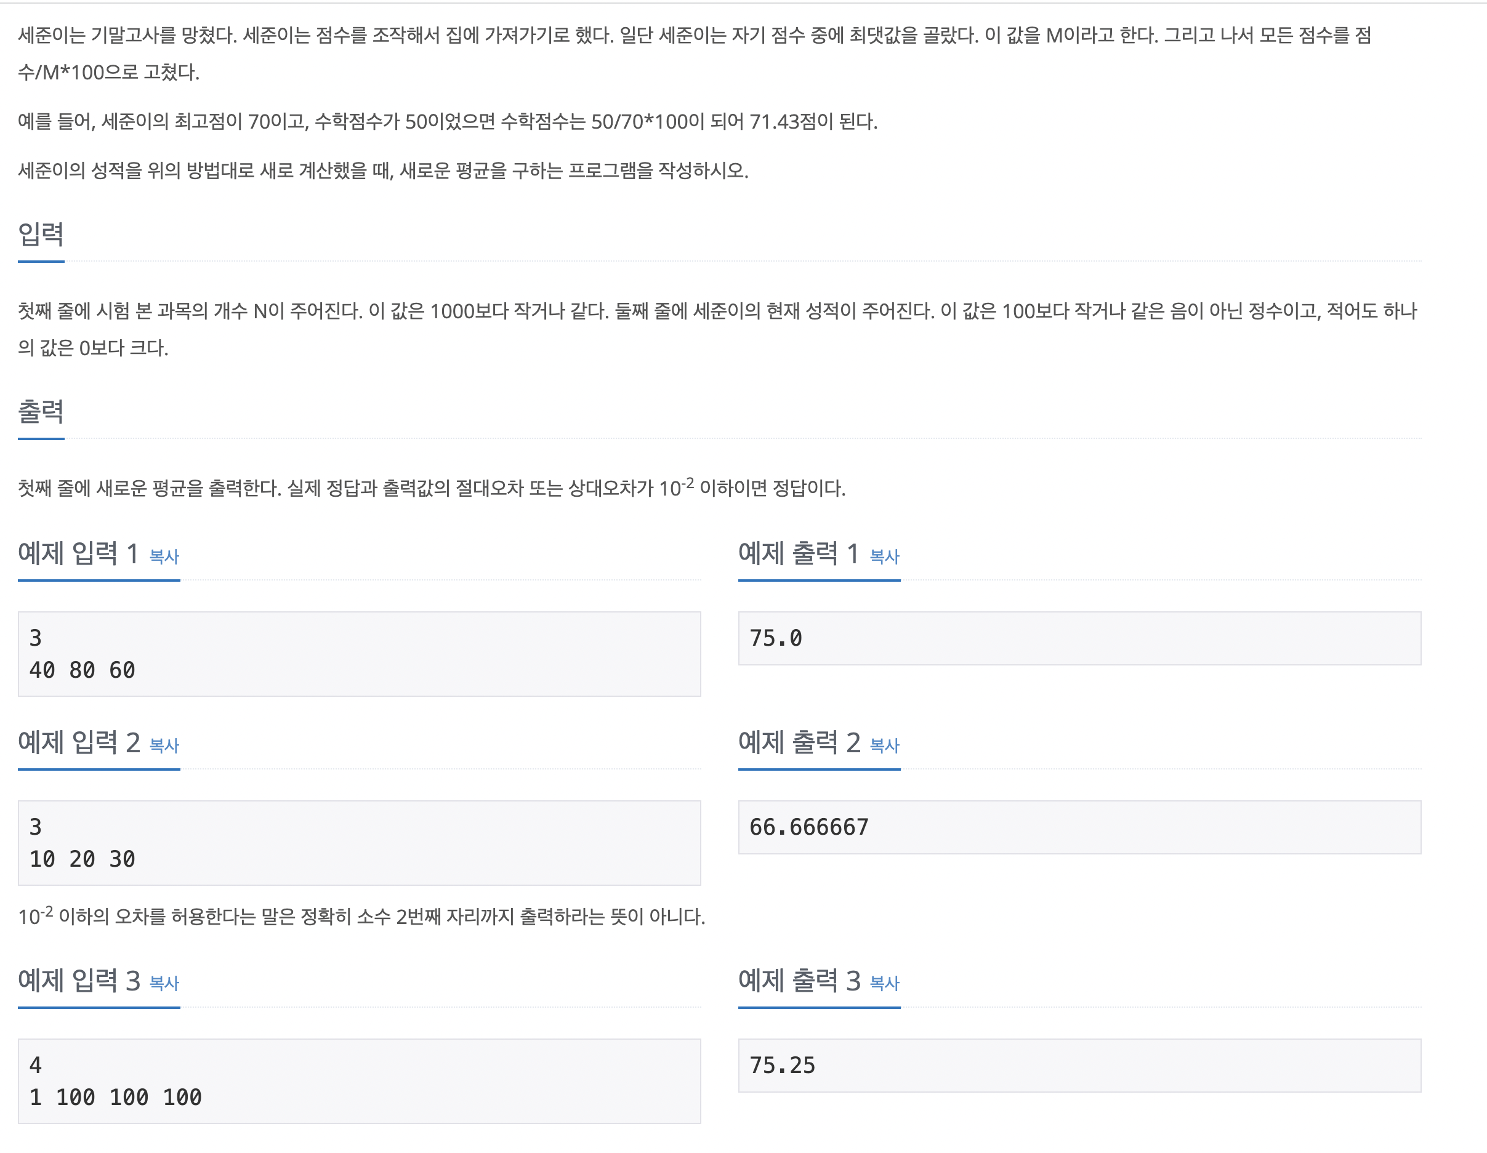This screenshot has width=1487, height=1153.
Task: Click the 1 100 100 100 input box
Action: [x=360, y=1082]
